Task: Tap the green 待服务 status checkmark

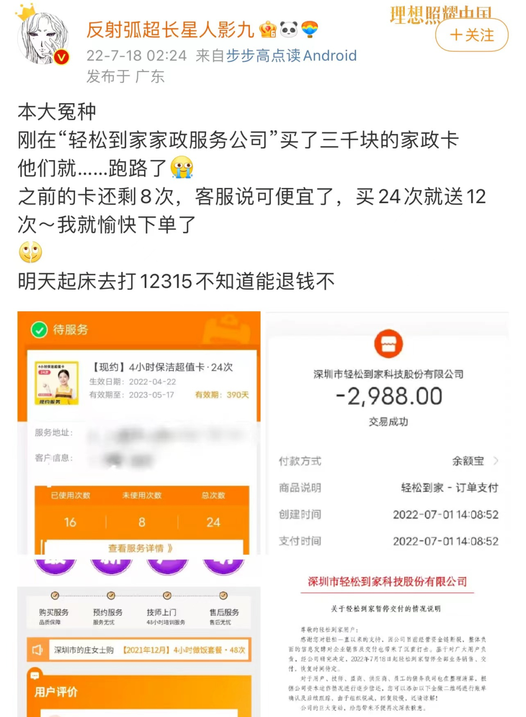Action: [x=39, y=330]
